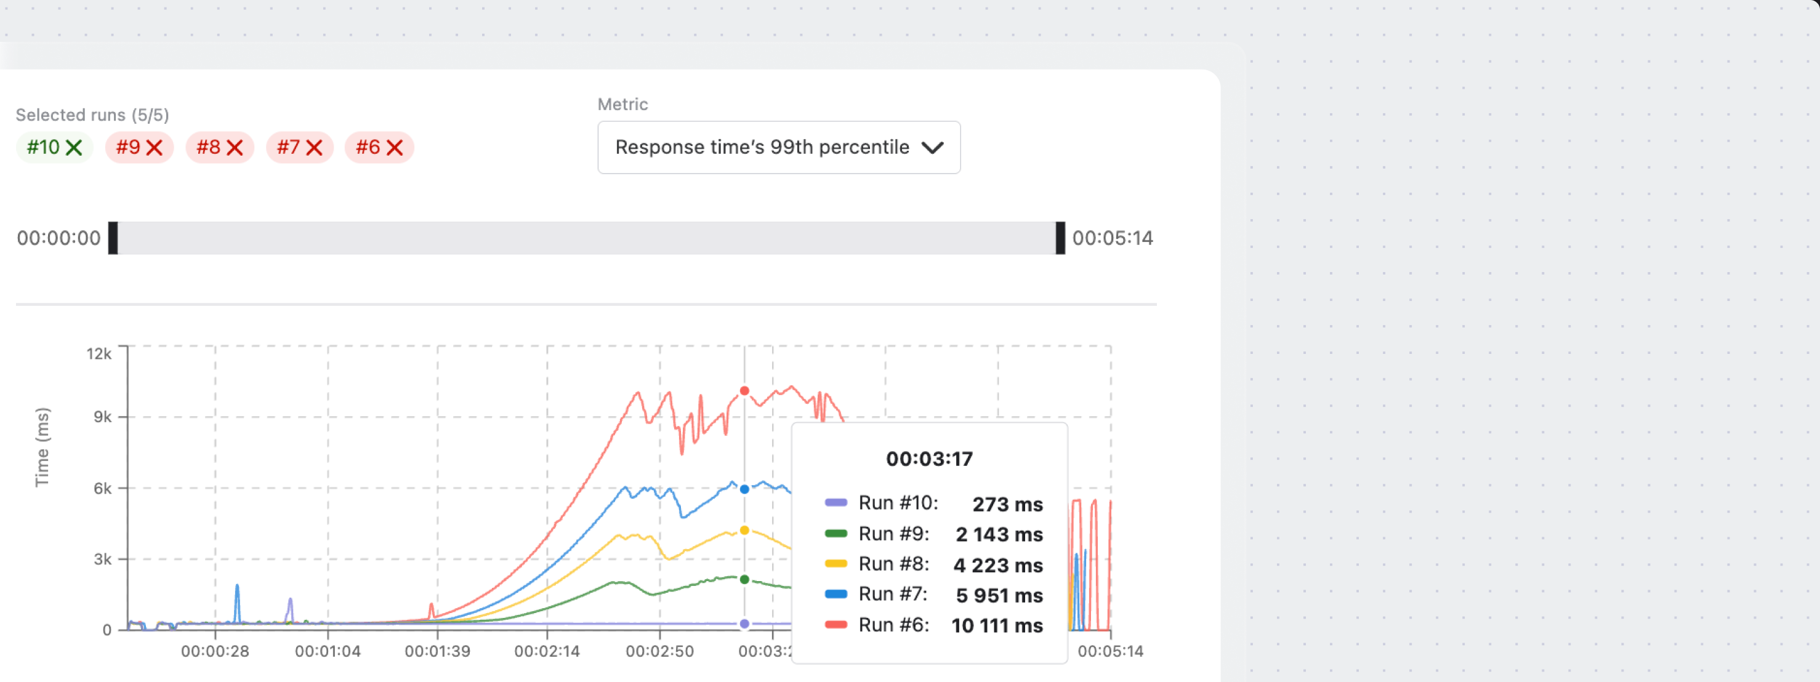Remove run #6 using its X icon
Screen dimensions: 1820x682
[395, 148]
